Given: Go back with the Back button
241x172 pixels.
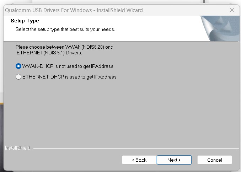Looking at the screenshot, I should coord(139,160).
